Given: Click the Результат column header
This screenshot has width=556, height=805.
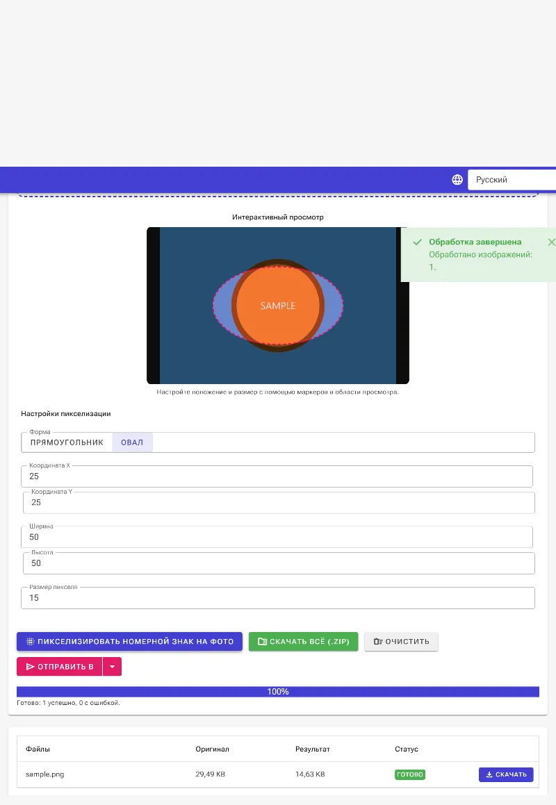Looking at the screenshot, I should coord(313,749).
